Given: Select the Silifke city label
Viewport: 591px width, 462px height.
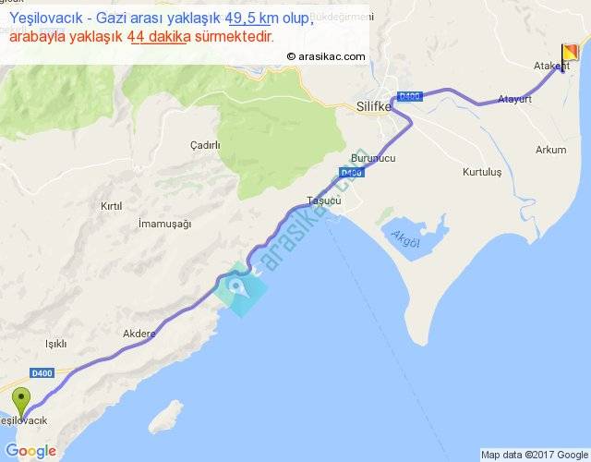Looking at the screenshot, I should 373,107.
